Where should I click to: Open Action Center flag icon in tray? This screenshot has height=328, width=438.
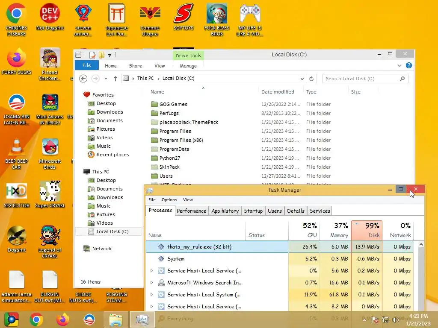(375, 320)
